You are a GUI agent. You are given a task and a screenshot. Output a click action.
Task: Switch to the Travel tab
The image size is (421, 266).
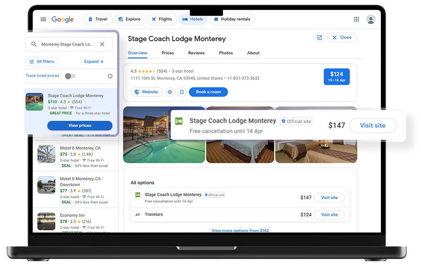pyautogui.click(x=98, y=19)
